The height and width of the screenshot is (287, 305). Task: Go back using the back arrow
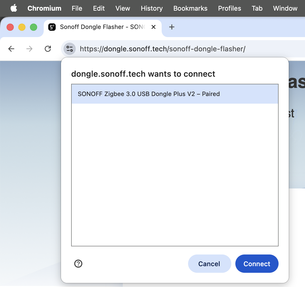pyautogui.click(x=11, y=49)
